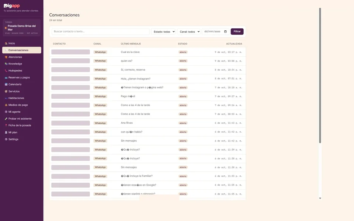This screenshot has width=354, height=221.
Task: Open Probar mi asistente
Action: pos(22,119)
